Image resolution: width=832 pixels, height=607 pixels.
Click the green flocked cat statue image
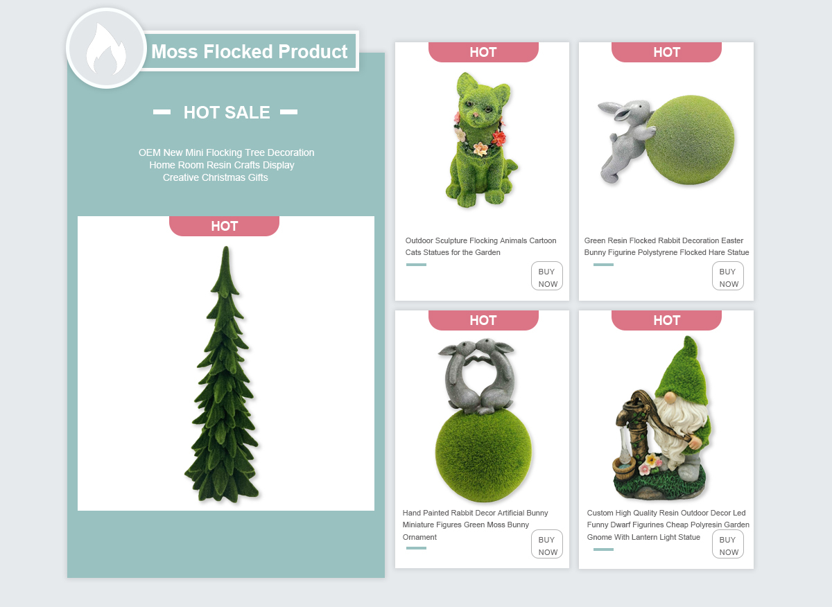pos(481,139)
